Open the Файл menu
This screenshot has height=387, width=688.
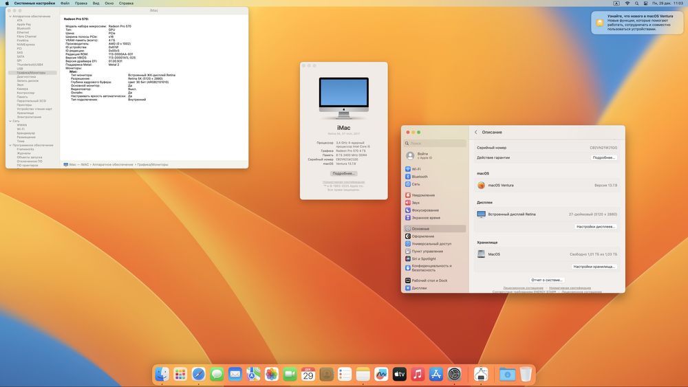(x=65, y=3)
